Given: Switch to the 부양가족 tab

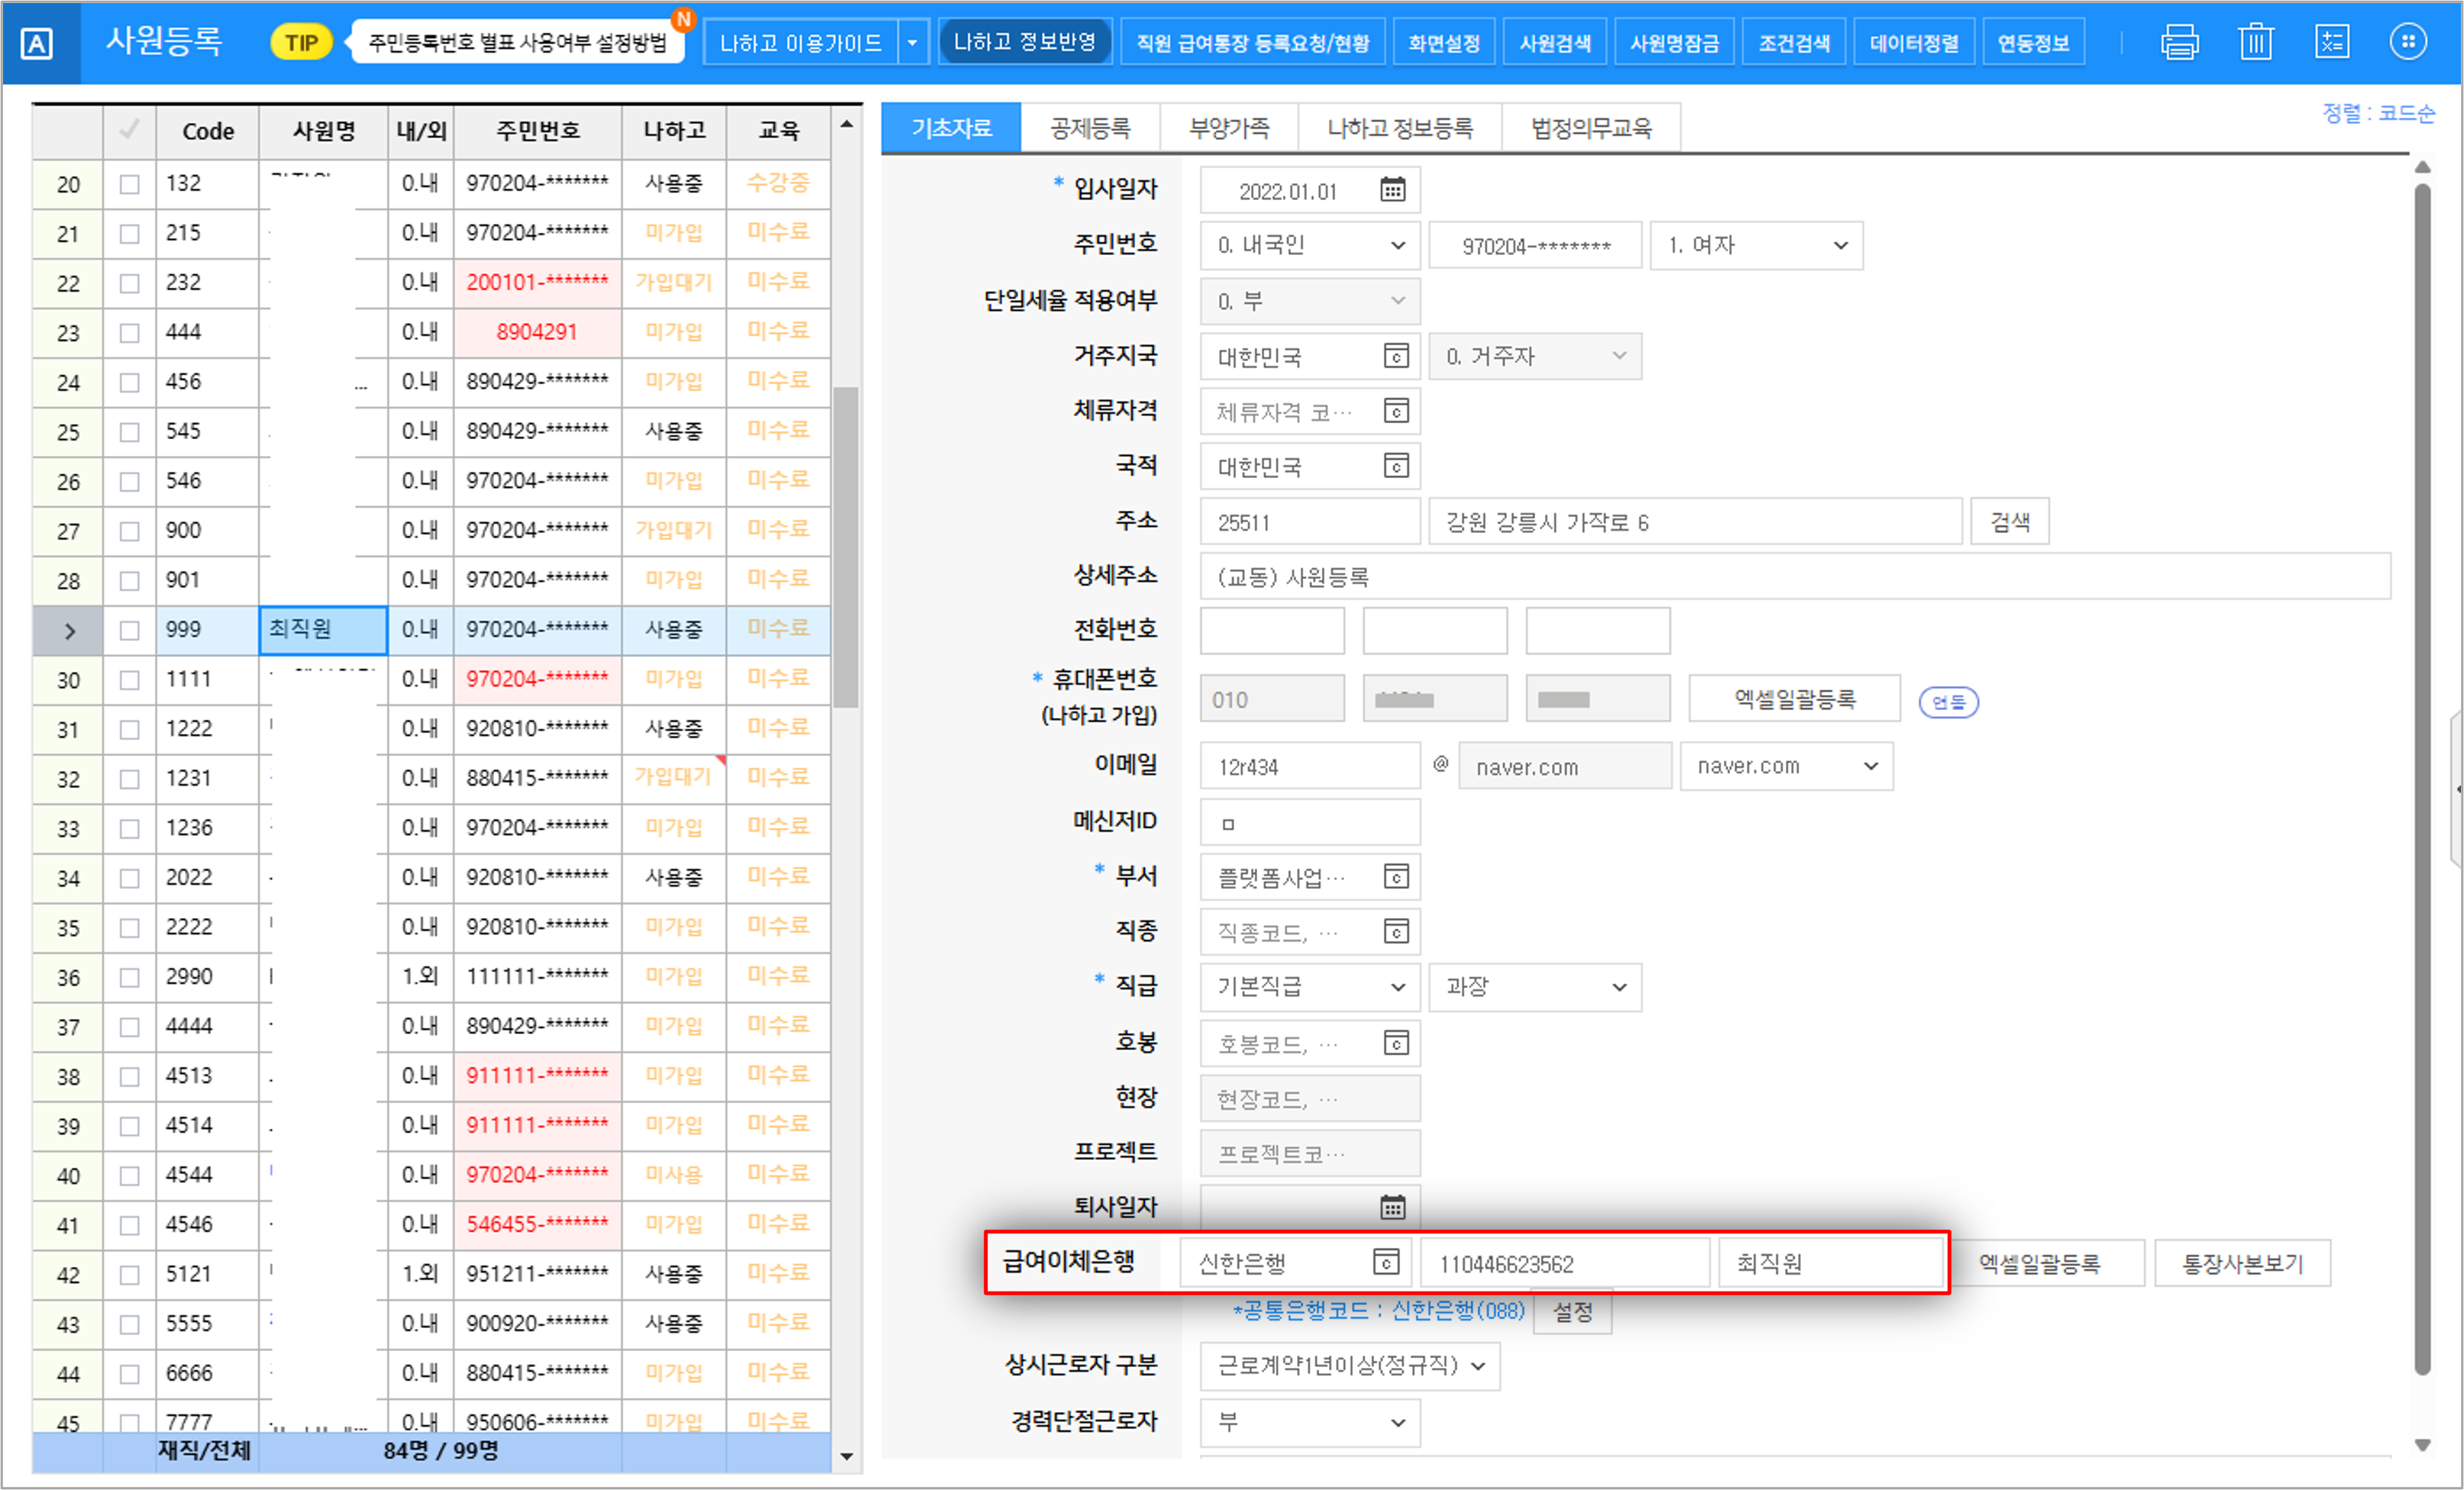Looking at the screenshot, I should coord(1229,128).
